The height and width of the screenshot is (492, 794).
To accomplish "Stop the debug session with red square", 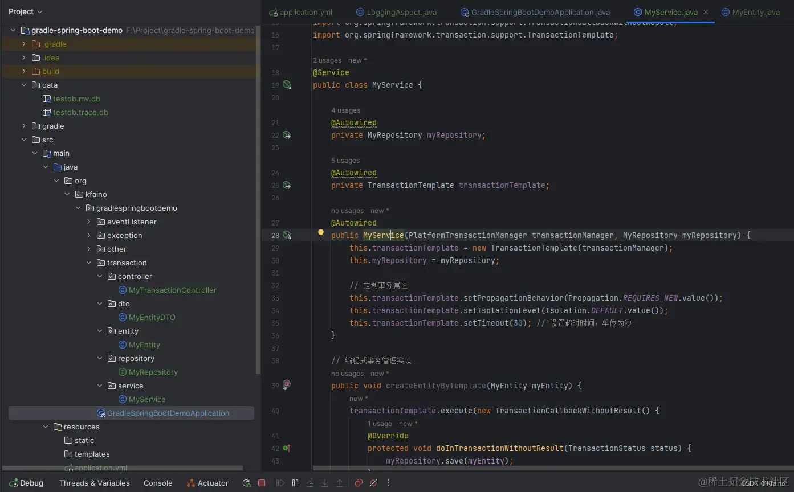I will pyautogui.click(x=262, y=483).
